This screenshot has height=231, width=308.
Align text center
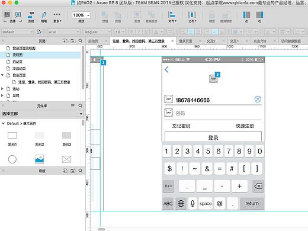click(191, 32)
